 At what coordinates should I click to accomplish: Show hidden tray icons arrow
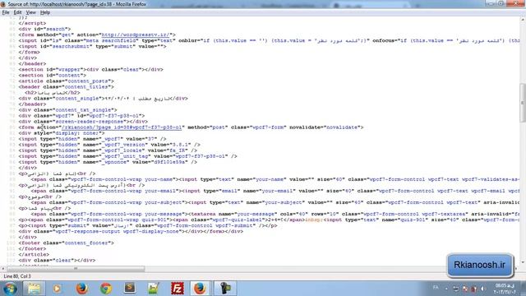446,289
